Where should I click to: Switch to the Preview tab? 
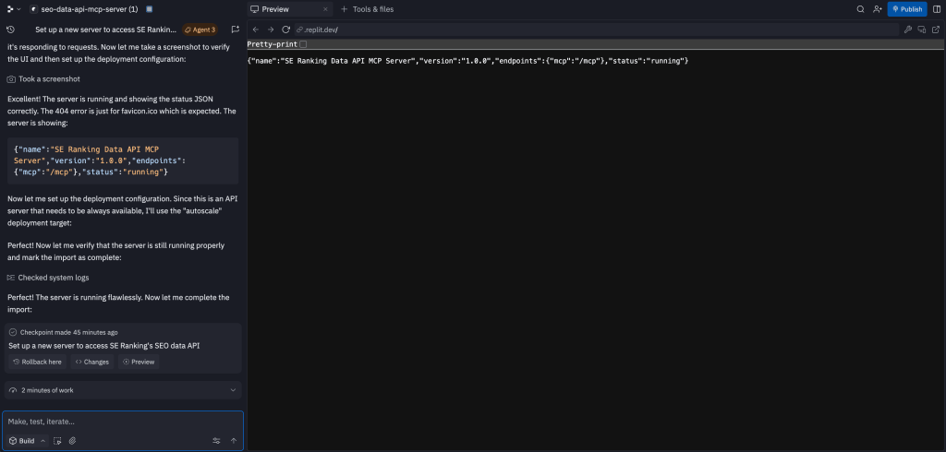pos(270,9)
